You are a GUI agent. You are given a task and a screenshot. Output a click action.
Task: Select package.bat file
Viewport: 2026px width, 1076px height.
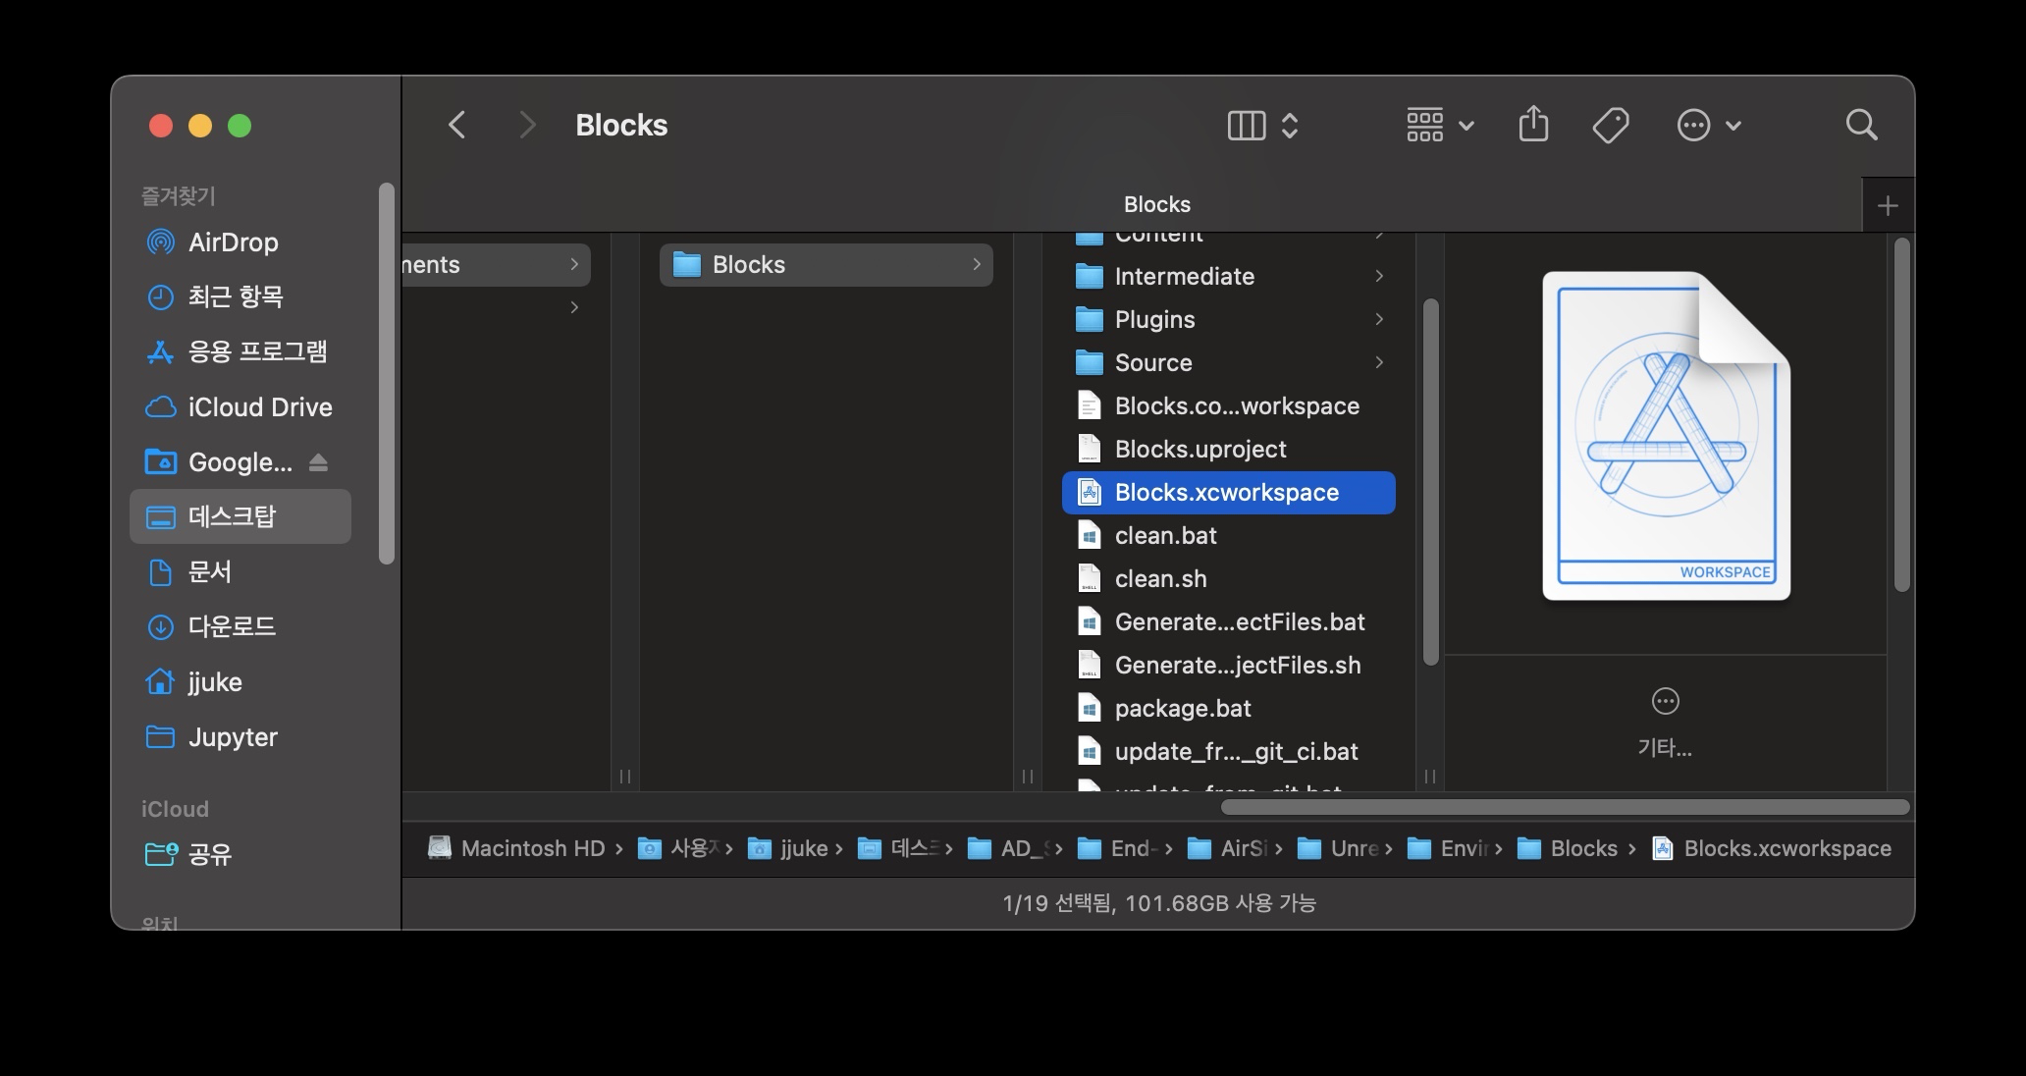click(1228, 709)
